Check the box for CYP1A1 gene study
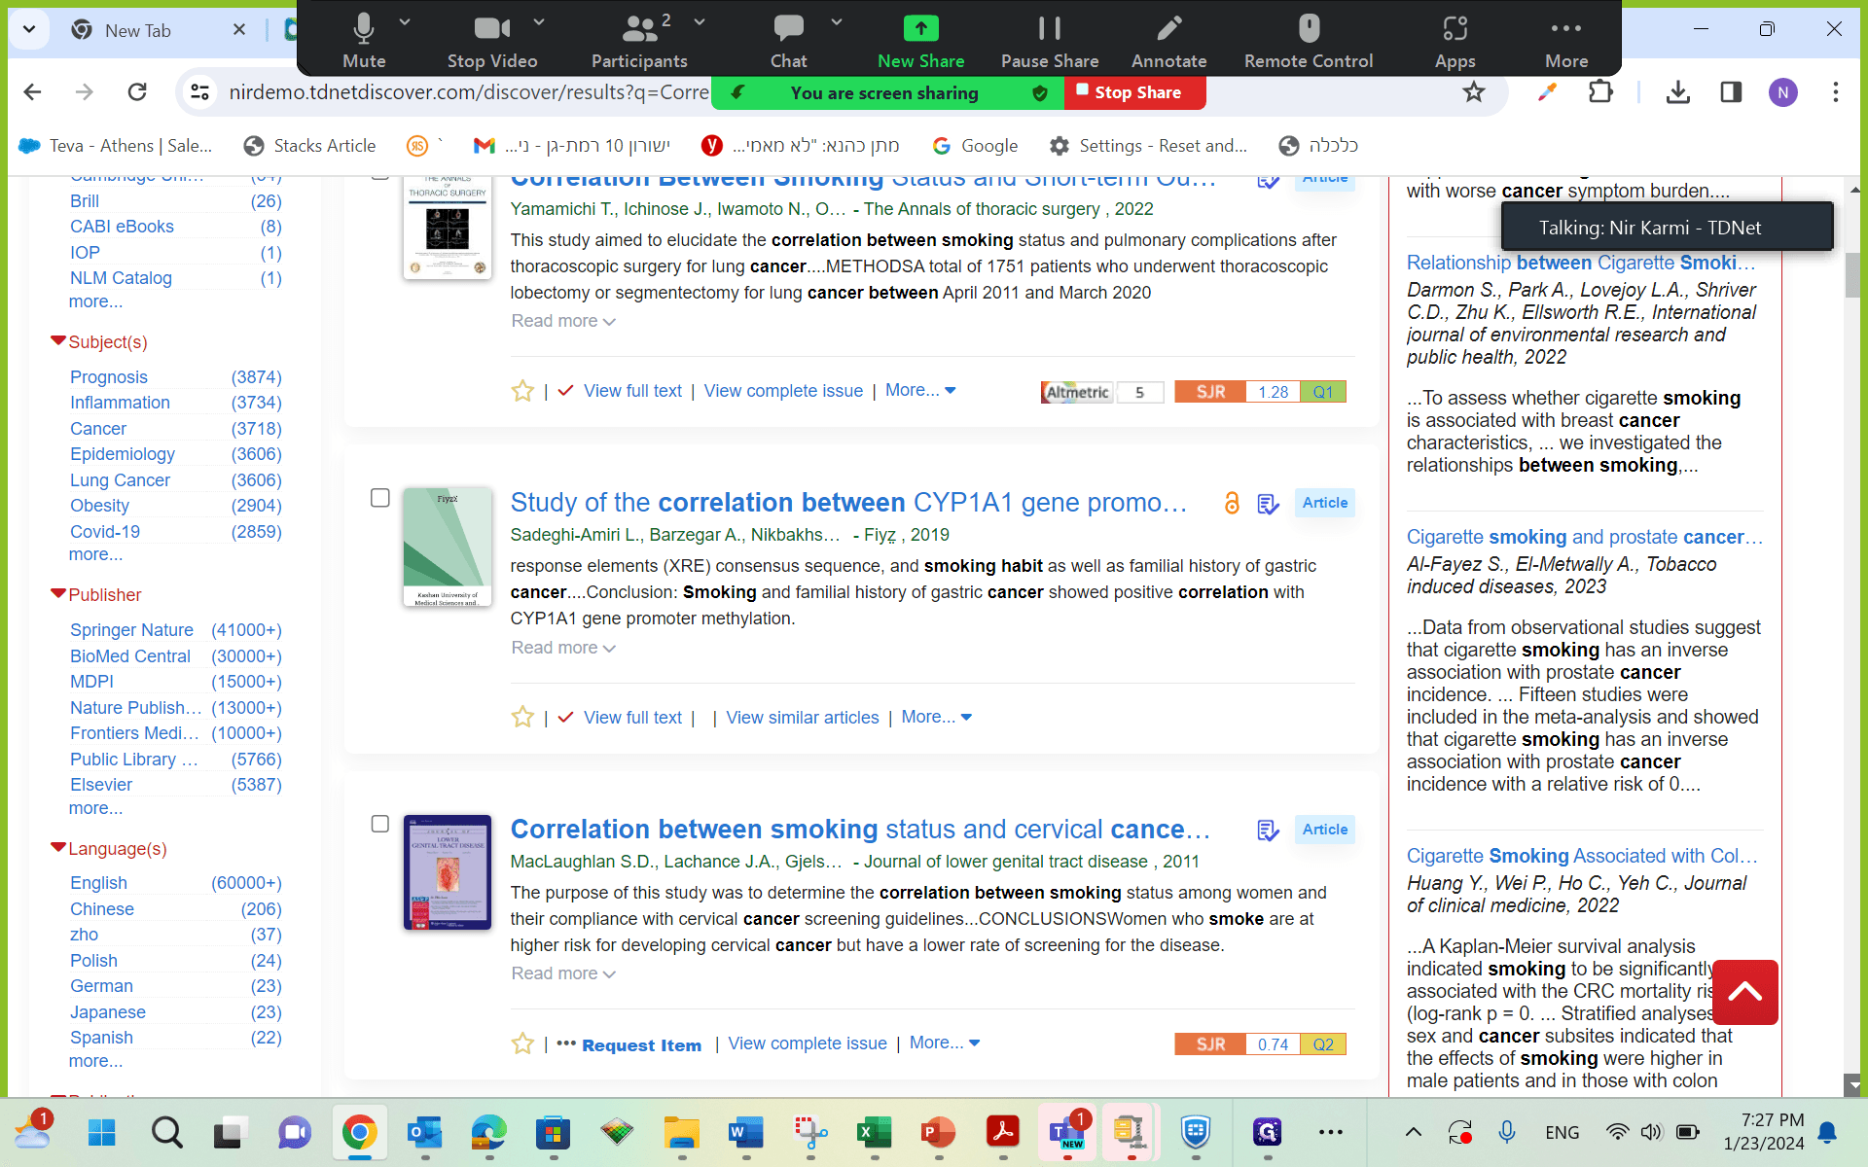1868x1167 pixels. coord(380,498)
